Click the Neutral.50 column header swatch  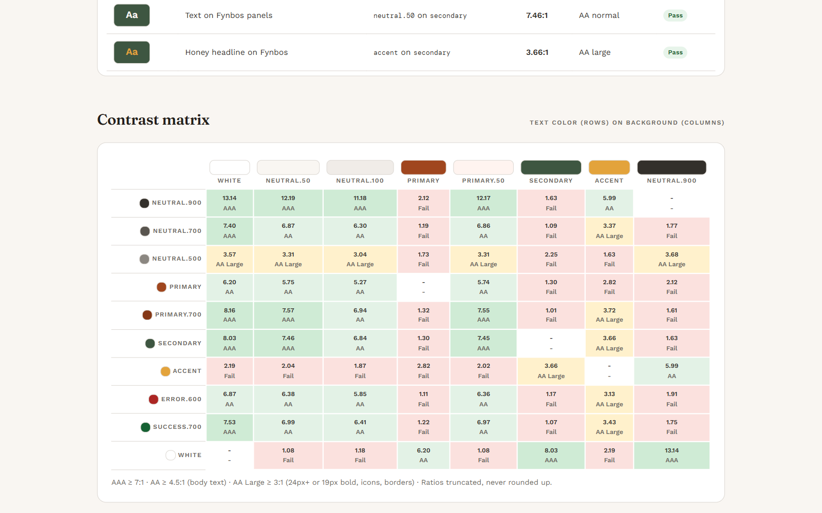coord(288,167)
